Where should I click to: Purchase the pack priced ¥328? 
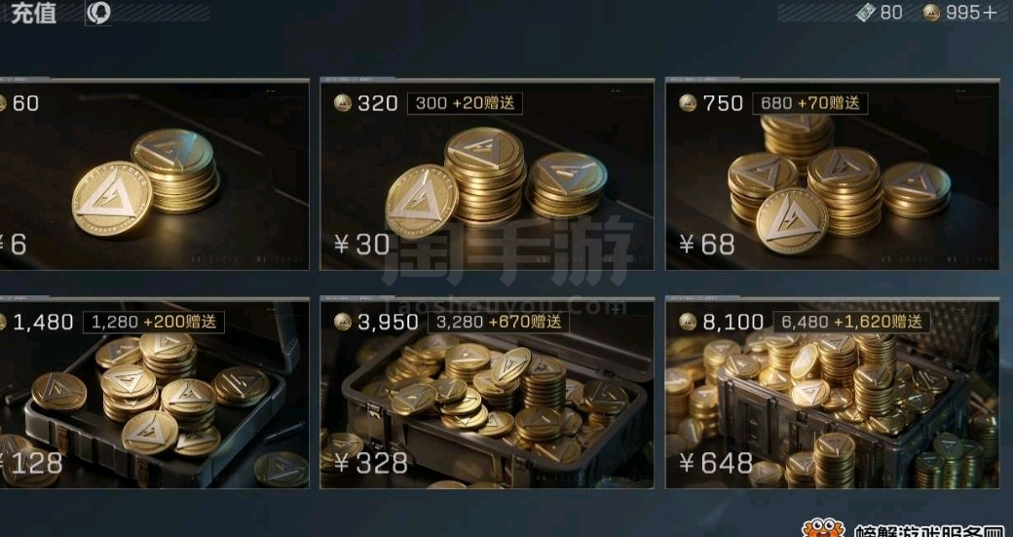point(371,463)
